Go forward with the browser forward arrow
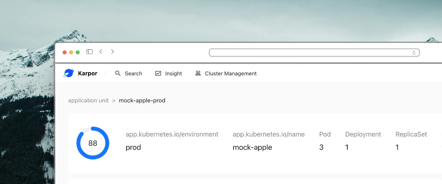The image size is (442, 184). click(x=112, y=52)
